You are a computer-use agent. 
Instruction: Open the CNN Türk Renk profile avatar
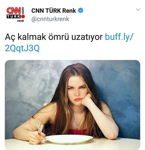[x=16, y=15]
